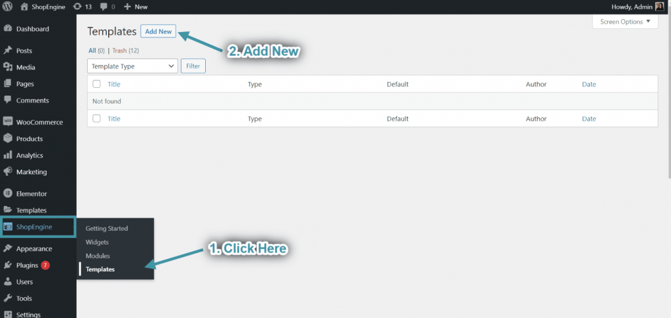Viewport: 671px width, 318px height.
Task: Click the Media icon in sidebar
Action: 8,67
